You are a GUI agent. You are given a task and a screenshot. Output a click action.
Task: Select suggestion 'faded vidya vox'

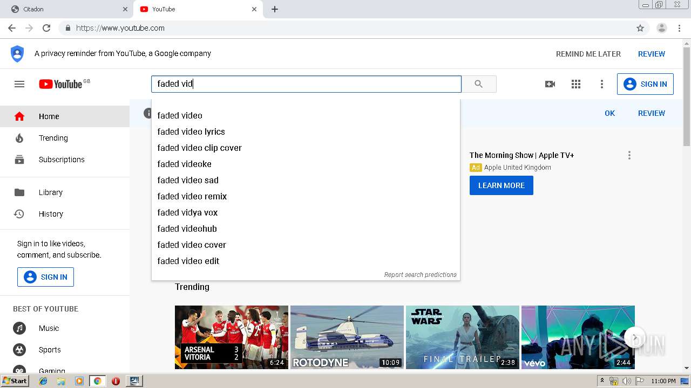[306, 212]
